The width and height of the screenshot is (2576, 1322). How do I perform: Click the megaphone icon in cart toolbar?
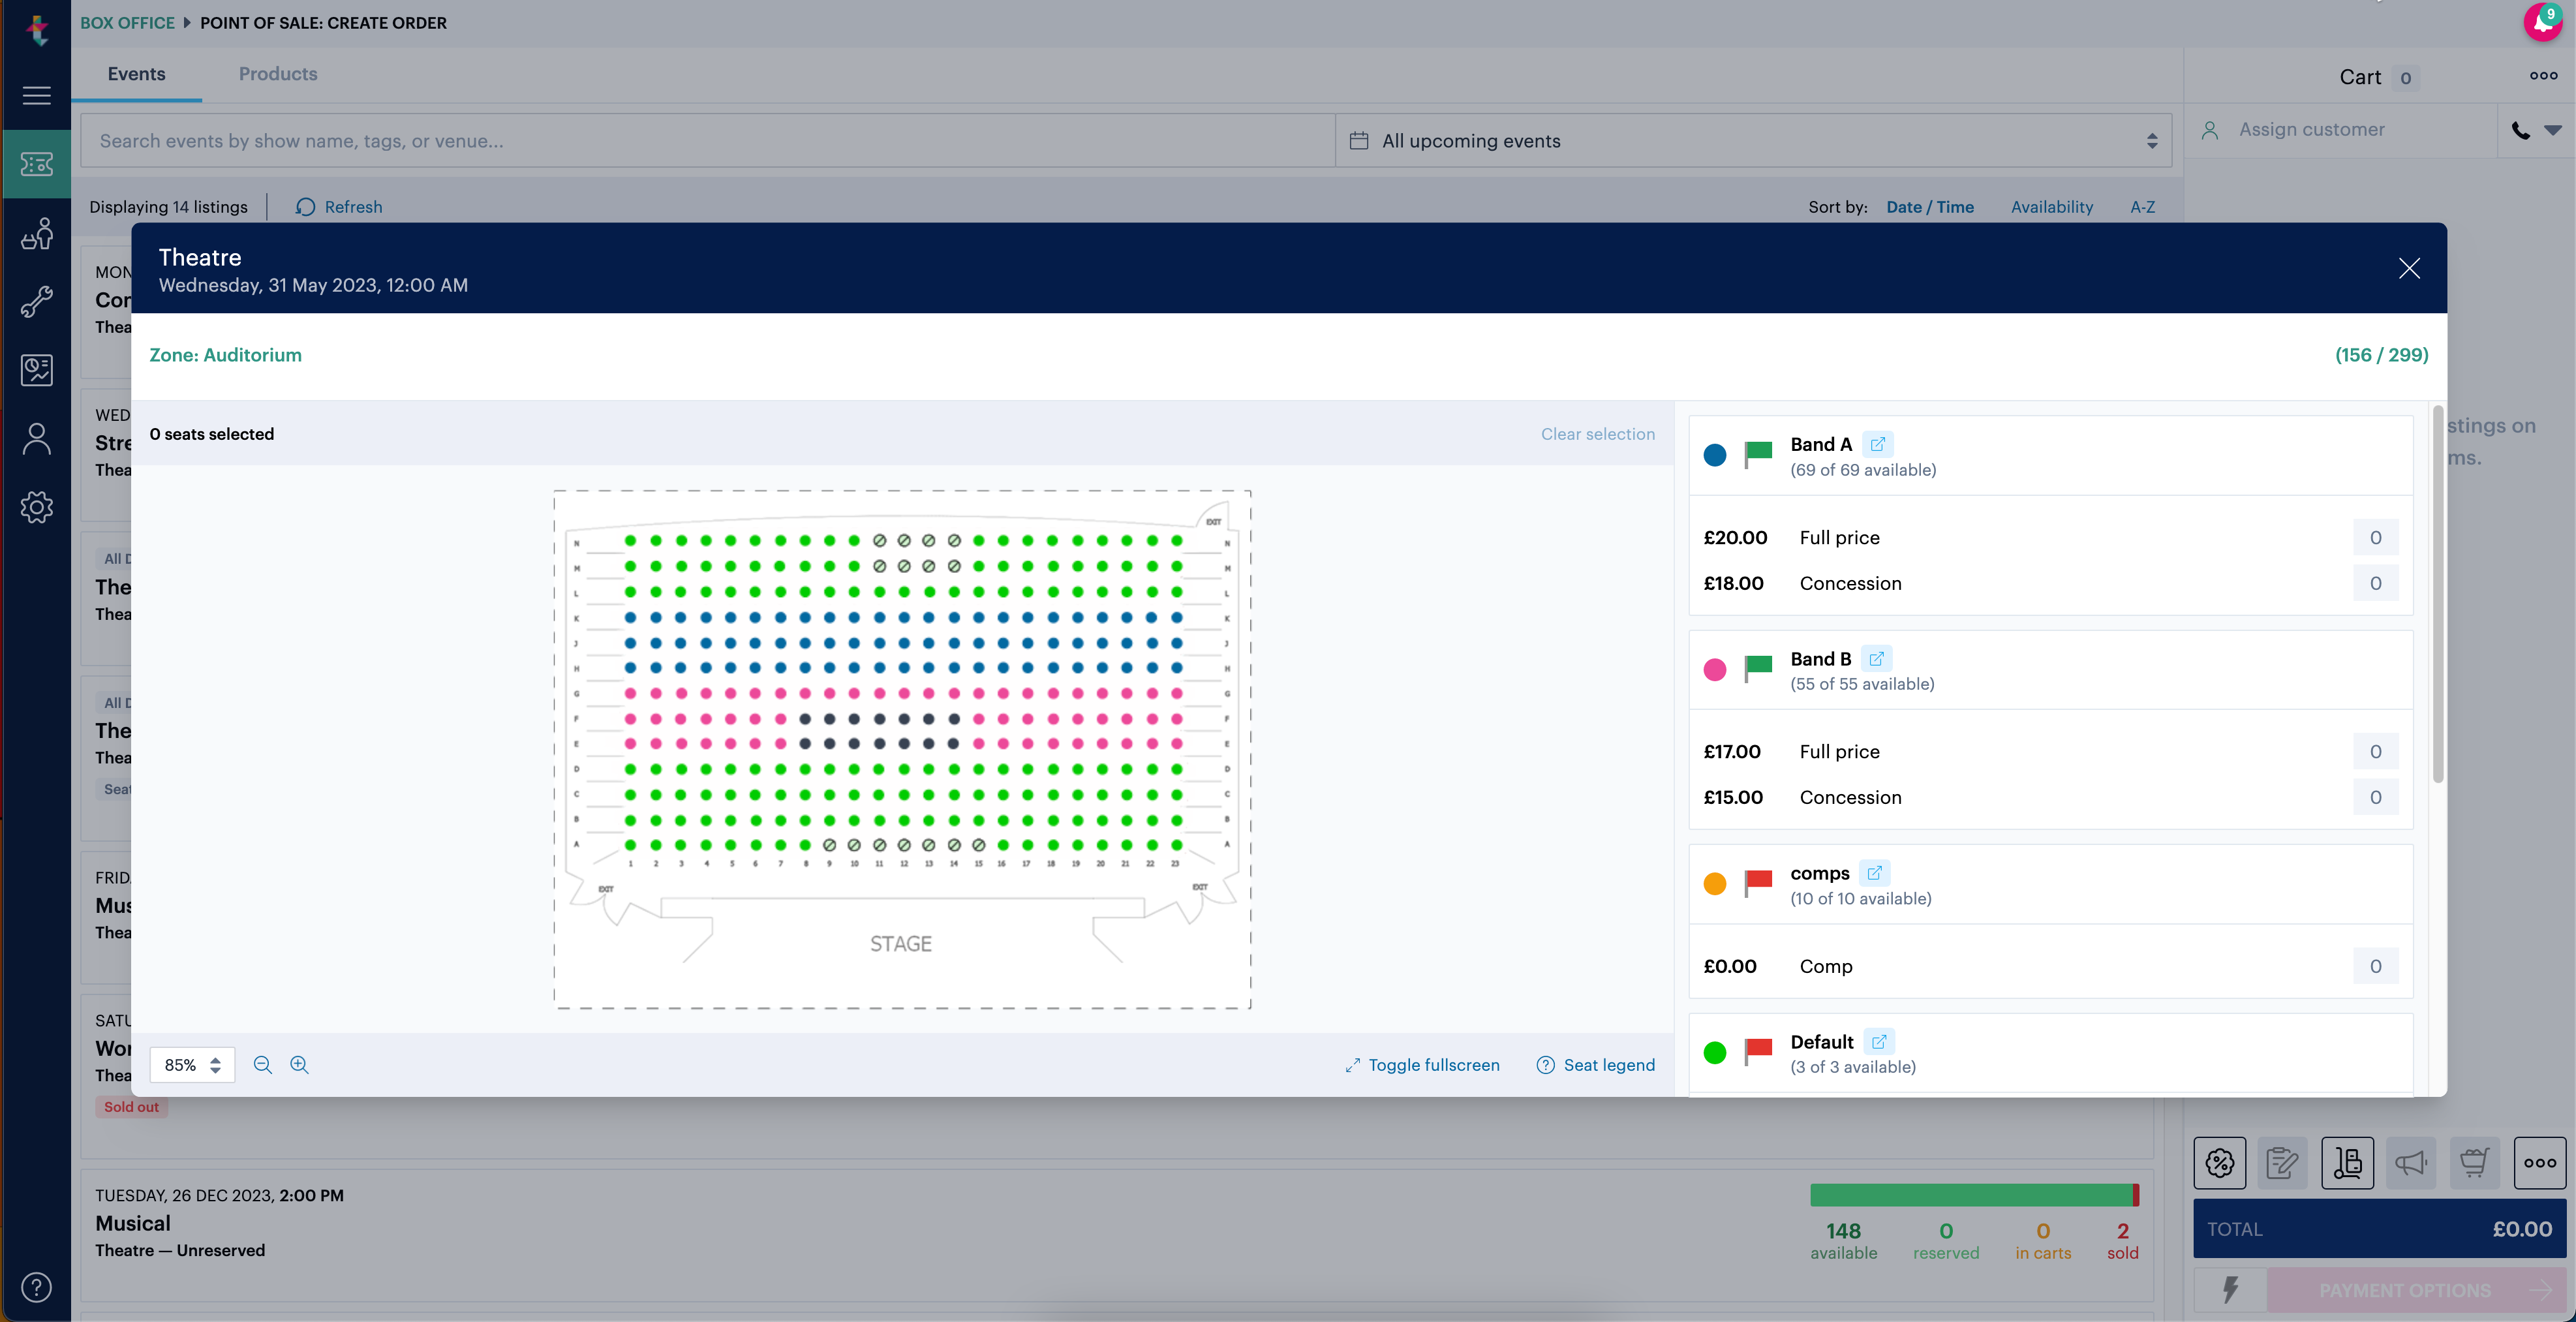(x=2411, y=1163)
